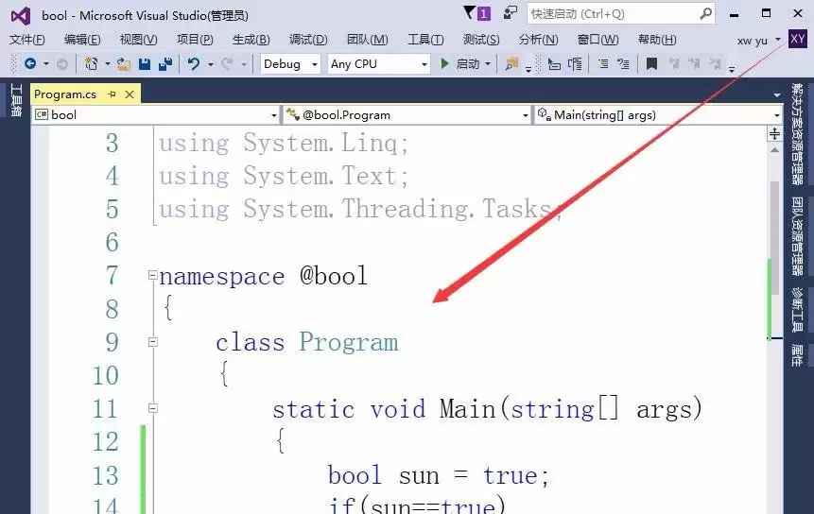Open the notifications flag icon
The image size is (814, 514).
476,13
